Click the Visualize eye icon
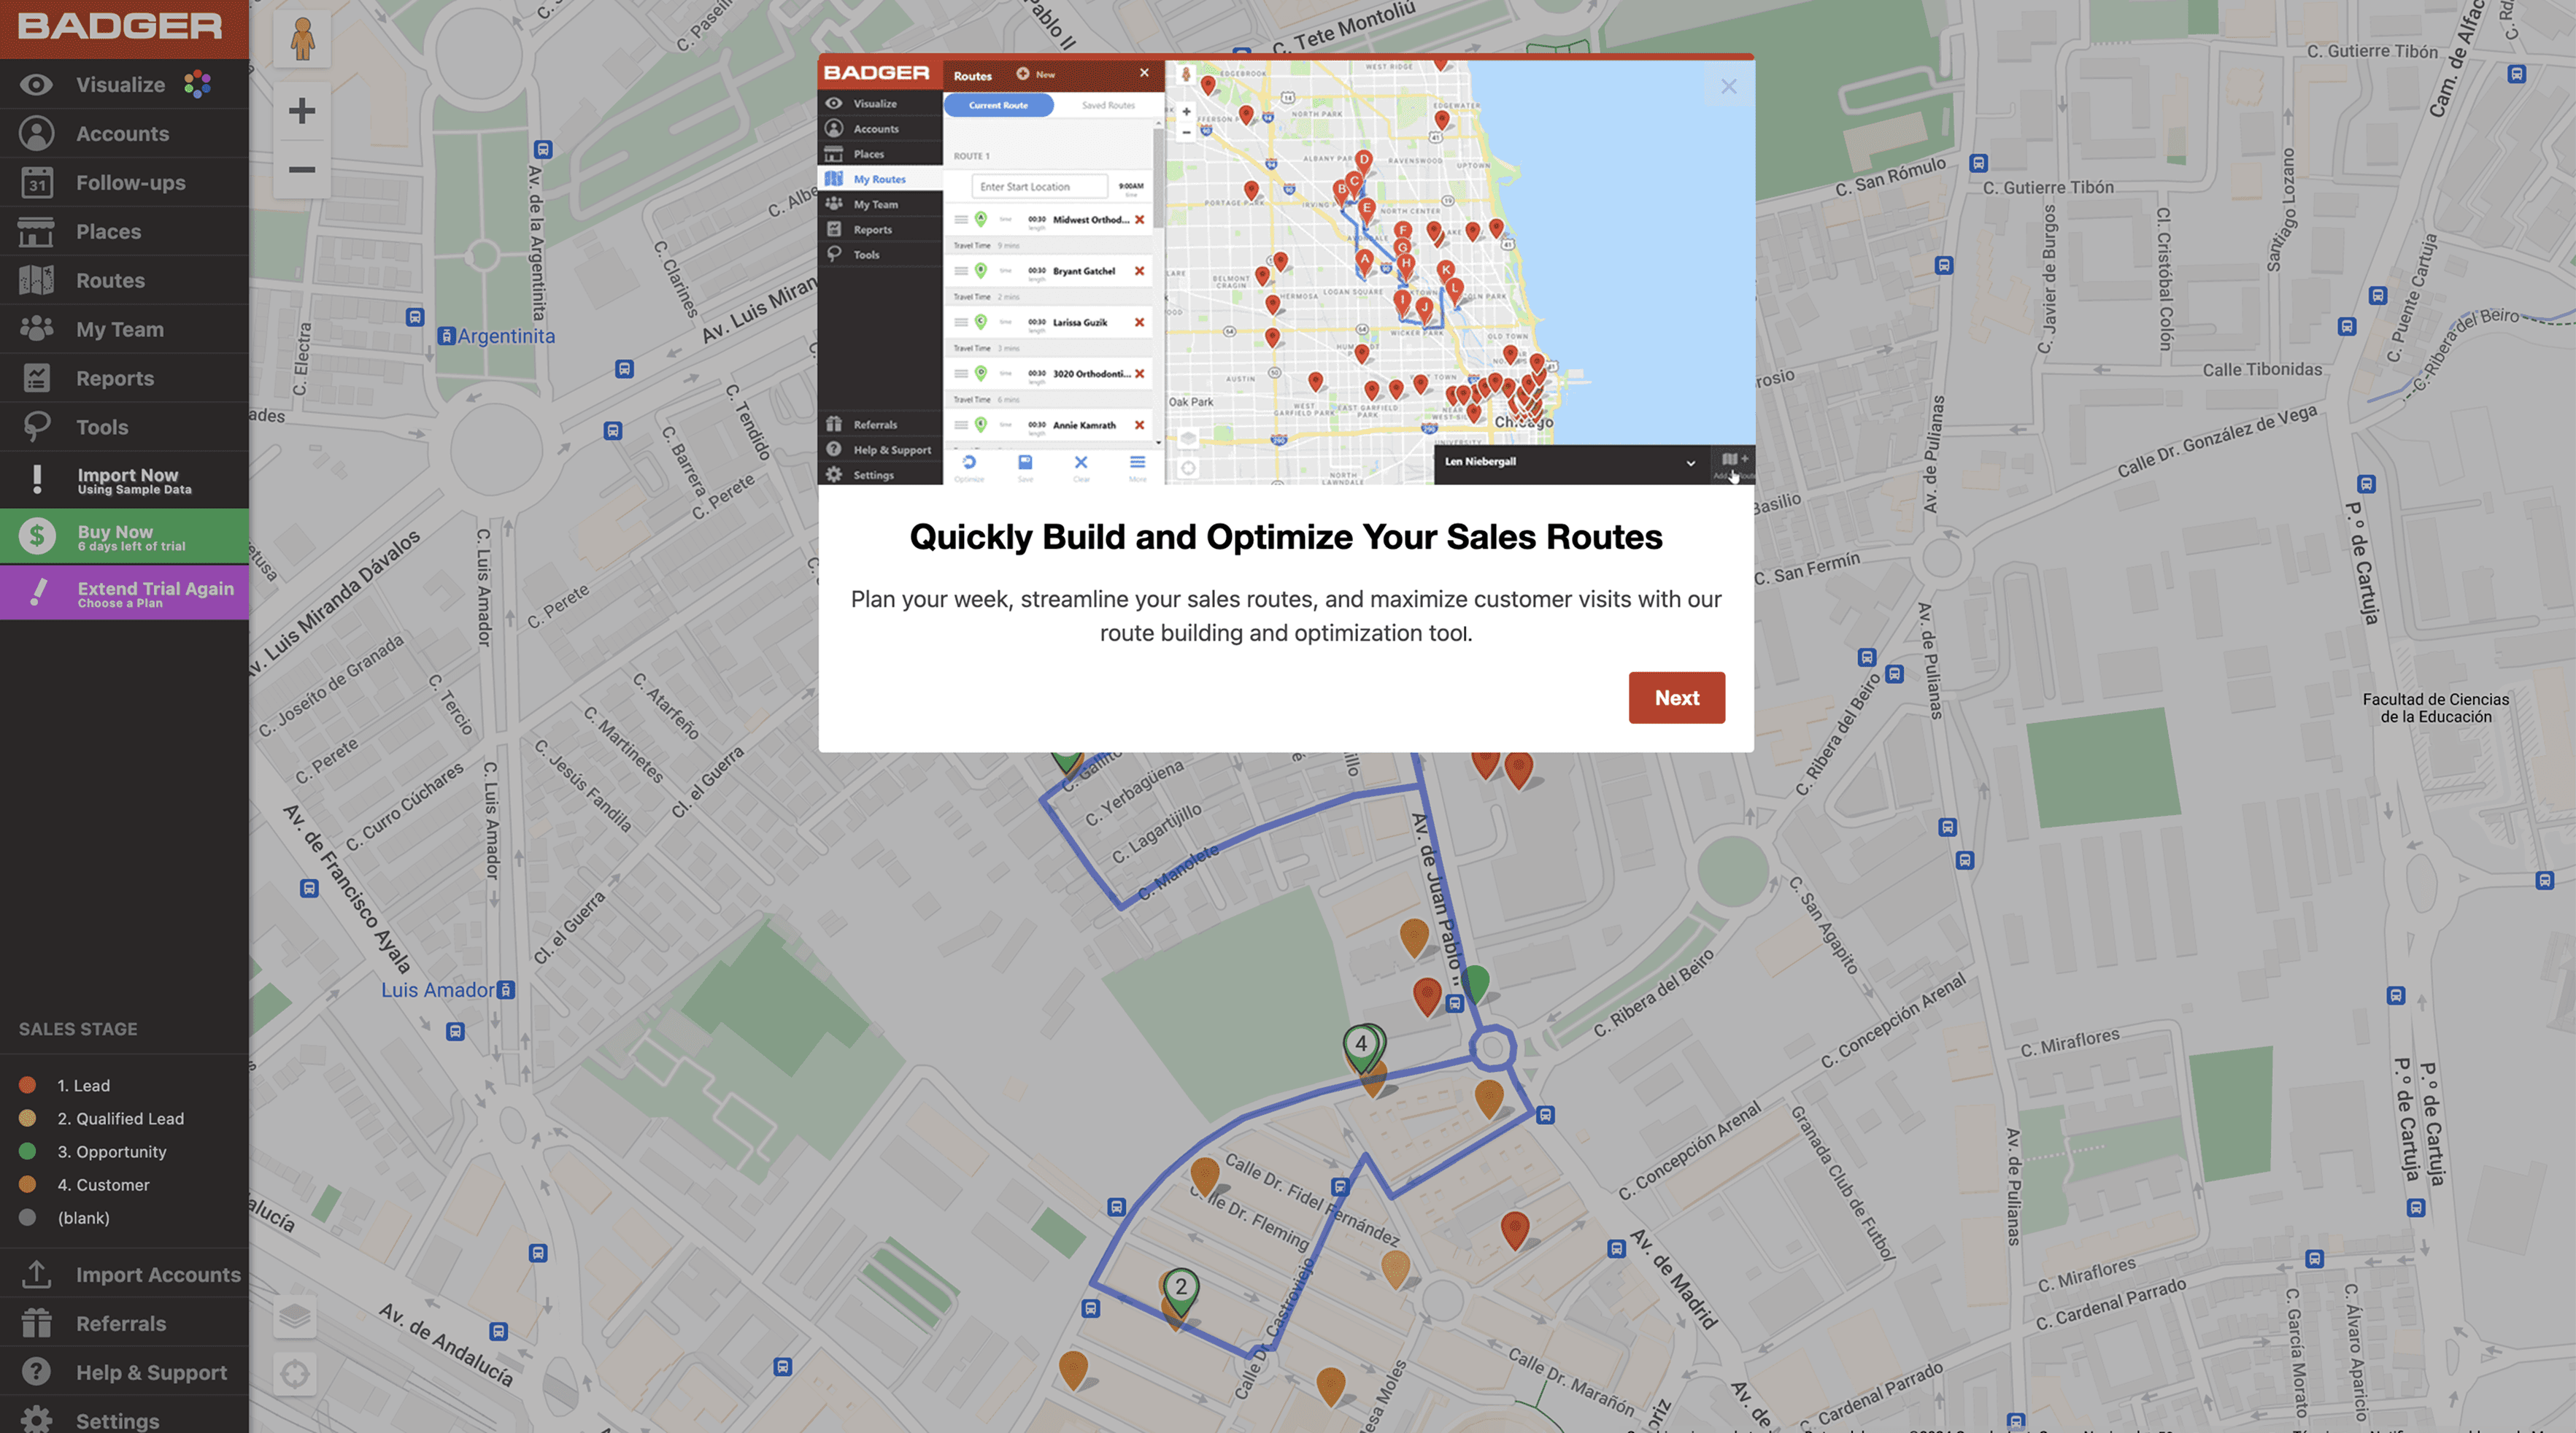 36,85
